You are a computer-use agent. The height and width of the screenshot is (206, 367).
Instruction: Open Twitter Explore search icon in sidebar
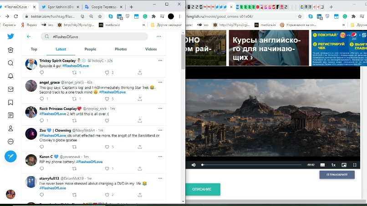[x=10, y=63]
